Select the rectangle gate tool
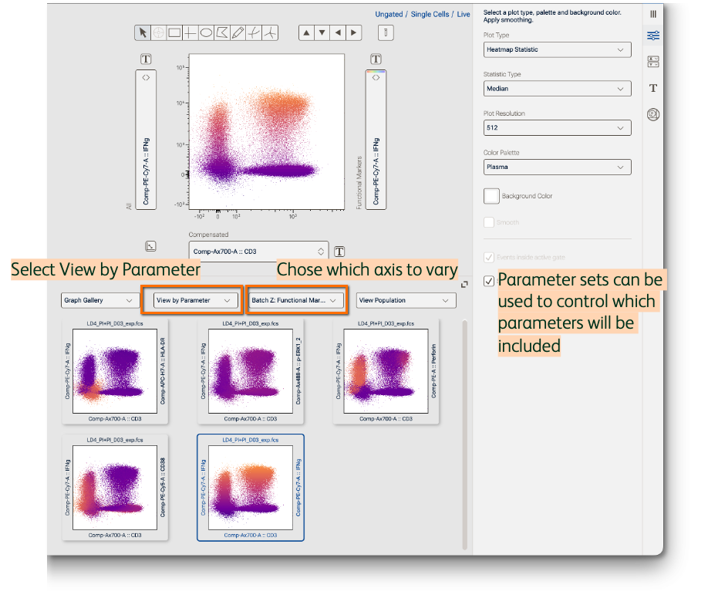Image resolution: width=708 pixels, height=605 pixels. (x=174, y=32)
